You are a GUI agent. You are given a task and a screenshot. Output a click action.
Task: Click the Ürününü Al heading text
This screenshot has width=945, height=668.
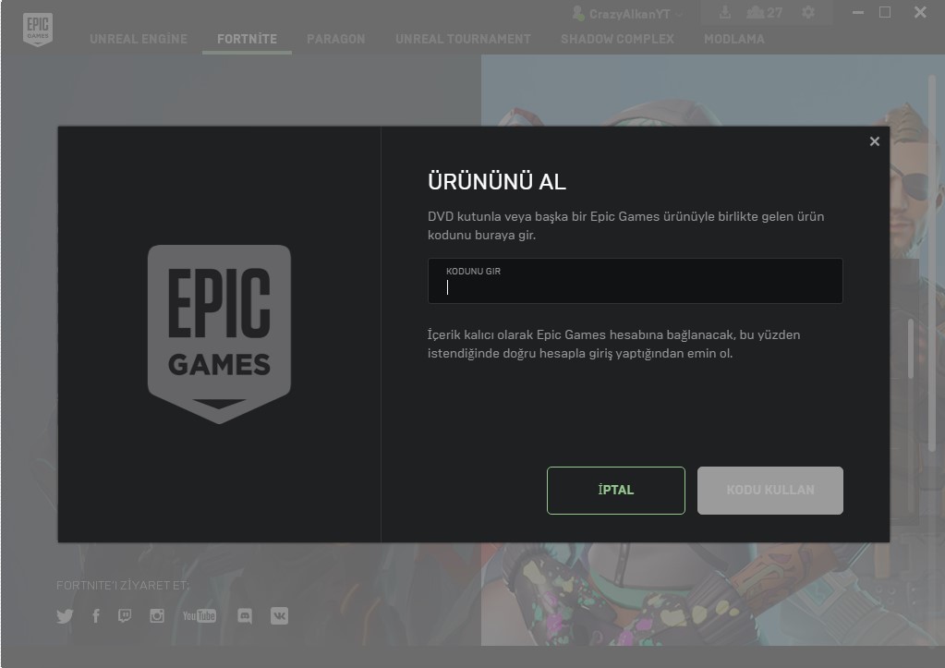(x=497, y=181)
